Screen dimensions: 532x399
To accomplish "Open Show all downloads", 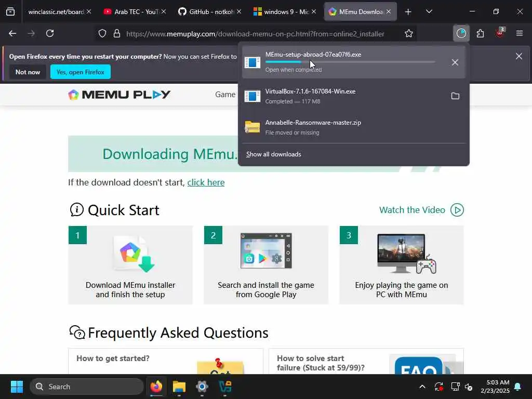I will pyautogui.click(x=273, y=154).
